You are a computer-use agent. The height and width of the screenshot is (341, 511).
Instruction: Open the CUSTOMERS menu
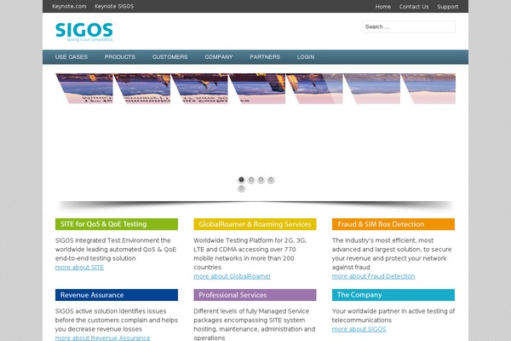point(170,57)
